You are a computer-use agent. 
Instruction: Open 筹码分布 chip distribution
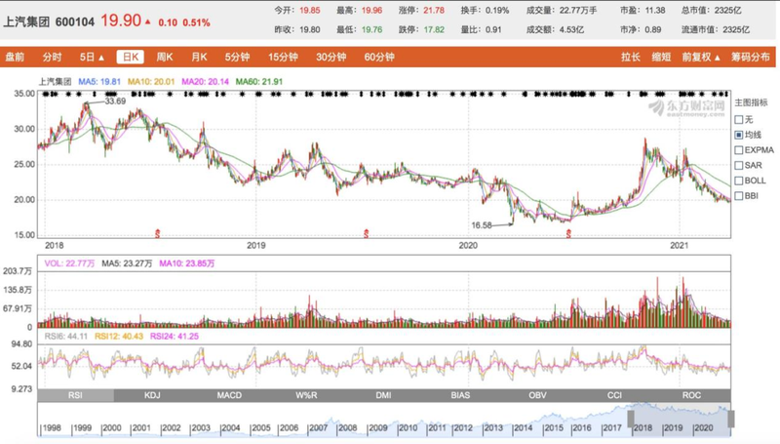point(750,58)
